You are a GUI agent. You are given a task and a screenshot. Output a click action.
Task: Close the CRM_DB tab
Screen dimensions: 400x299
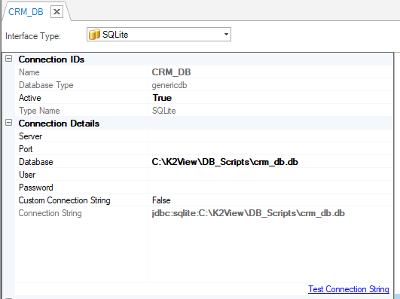(56, 12)
